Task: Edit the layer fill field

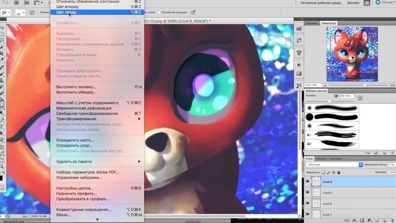Action: tap(392, 172)
